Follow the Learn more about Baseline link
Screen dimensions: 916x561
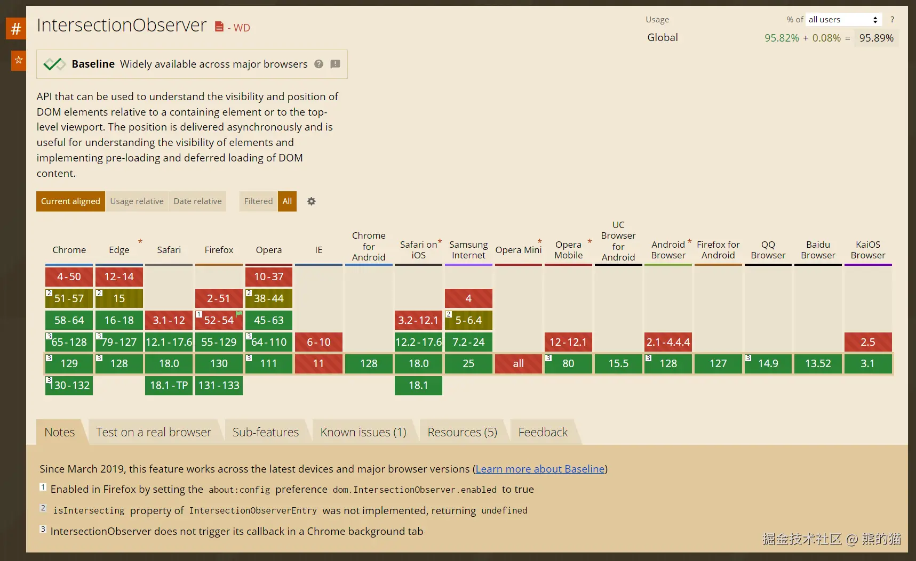coord(540,469)
